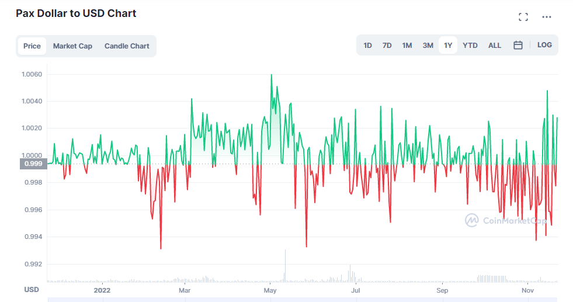The height and width of the screenshot is (302, 573).
Task: Select the 3M time range
Action: tap(428, 46)
